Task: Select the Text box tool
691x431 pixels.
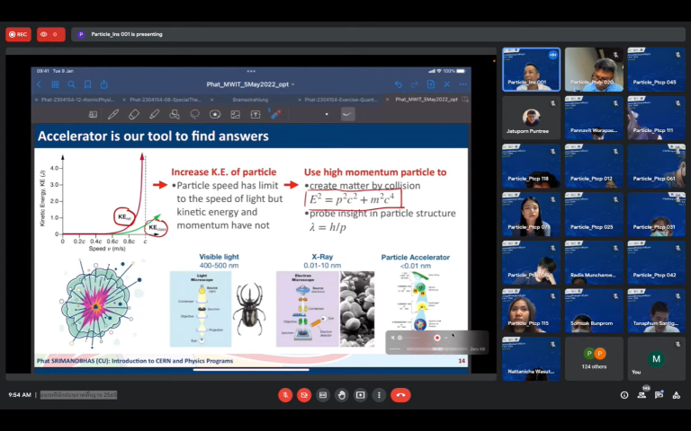Action: point(256,114)
